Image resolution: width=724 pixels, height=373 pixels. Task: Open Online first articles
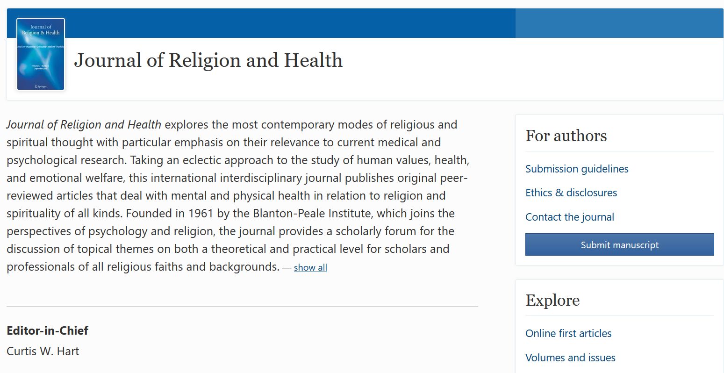coord(568,333)
